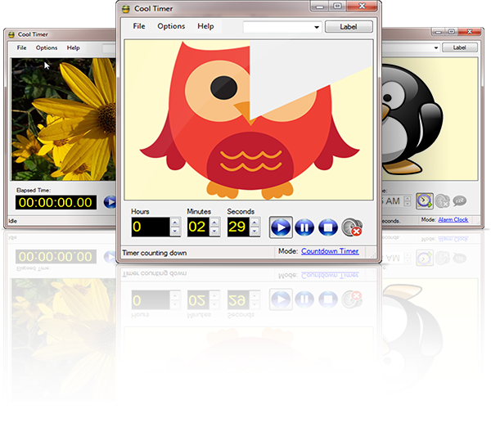Decrease the Minutes value with down arrow
Image resolution: width=491 pixels, height=432 pixels.
214,232
